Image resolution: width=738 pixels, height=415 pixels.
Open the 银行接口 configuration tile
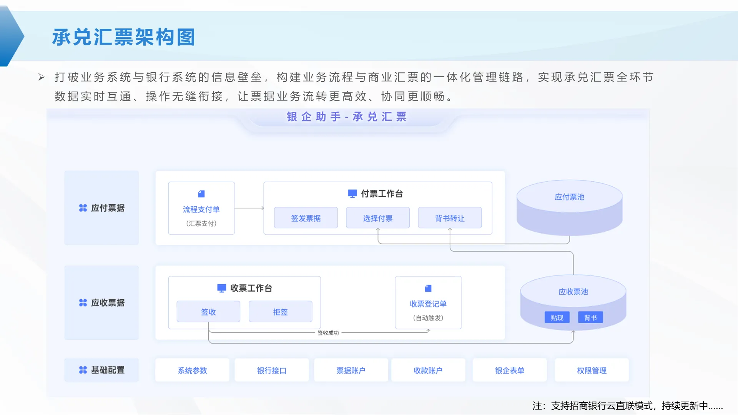272,370
